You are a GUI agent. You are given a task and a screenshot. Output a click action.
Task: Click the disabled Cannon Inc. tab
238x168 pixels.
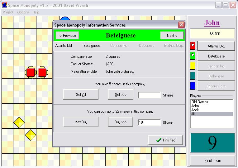(119, 46)
